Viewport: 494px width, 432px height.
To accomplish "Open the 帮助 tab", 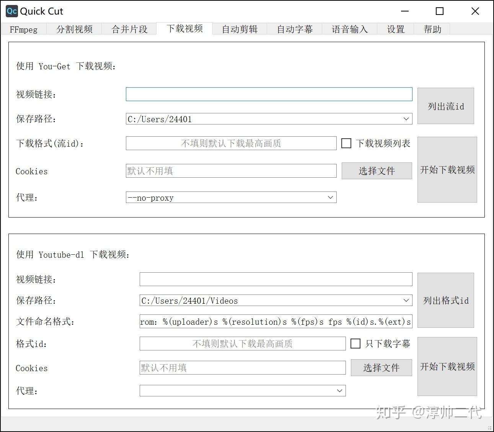I will click(432, 29).
